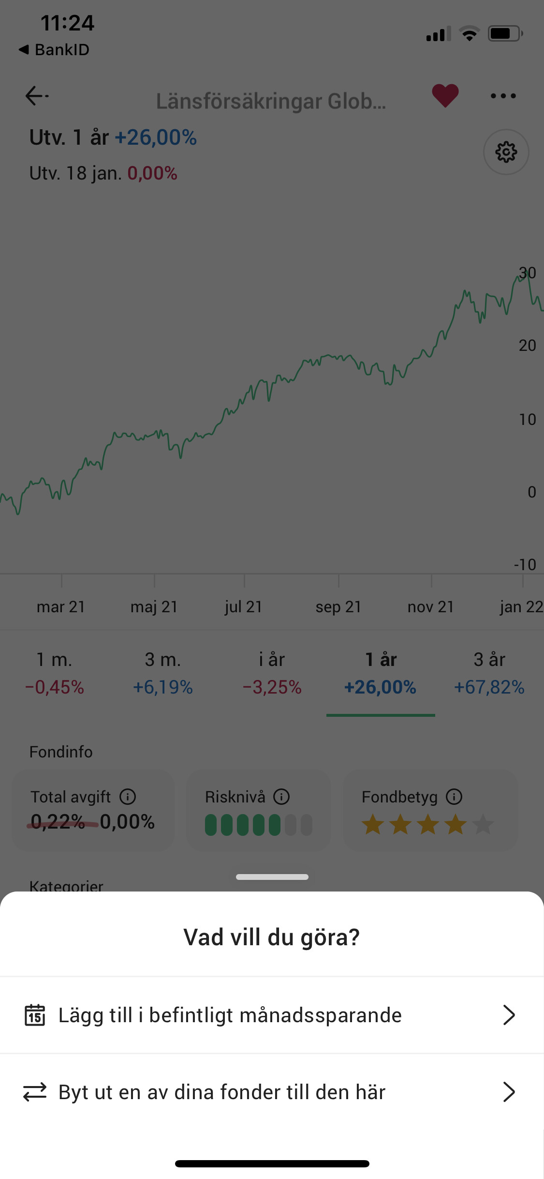544x1179 pixels.
Task: Select the 1 år period tab
Action: [x=381, y=673]
